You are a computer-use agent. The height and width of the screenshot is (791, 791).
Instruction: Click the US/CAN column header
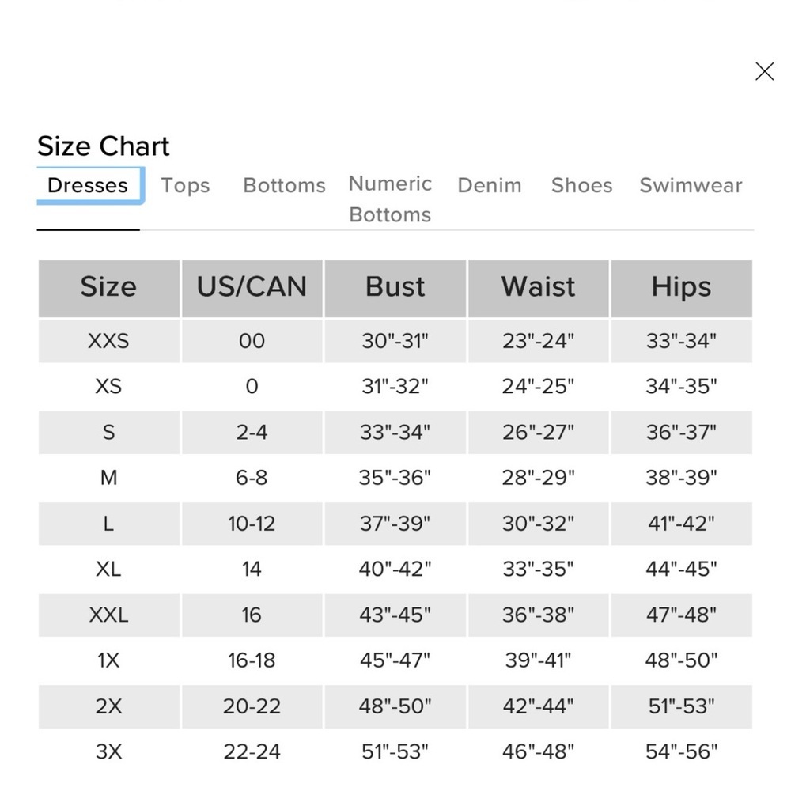tap(252, 289)
